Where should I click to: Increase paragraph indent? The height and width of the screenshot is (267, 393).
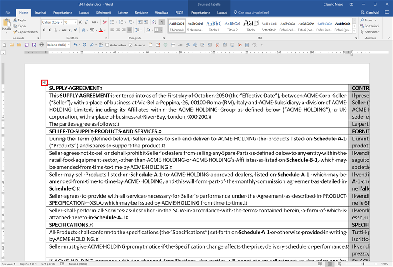(146, 22)
